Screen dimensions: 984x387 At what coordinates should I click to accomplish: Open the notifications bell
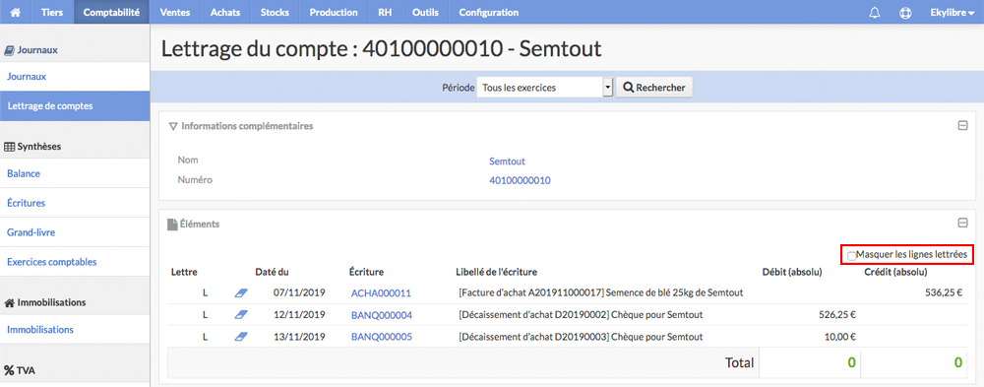(x=875, y=12)
